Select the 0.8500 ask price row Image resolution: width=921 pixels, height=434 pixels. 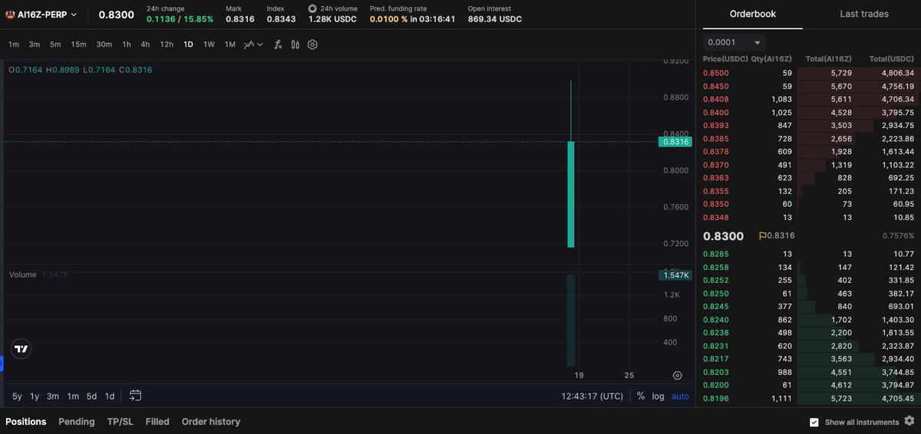coord(808,73)
